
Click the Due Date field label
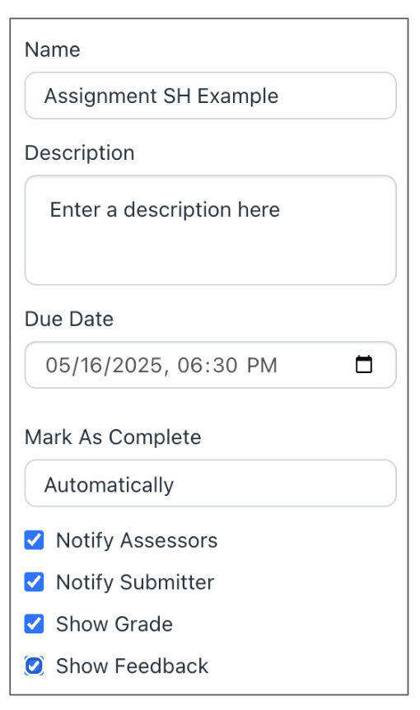(x=69, y=319)
